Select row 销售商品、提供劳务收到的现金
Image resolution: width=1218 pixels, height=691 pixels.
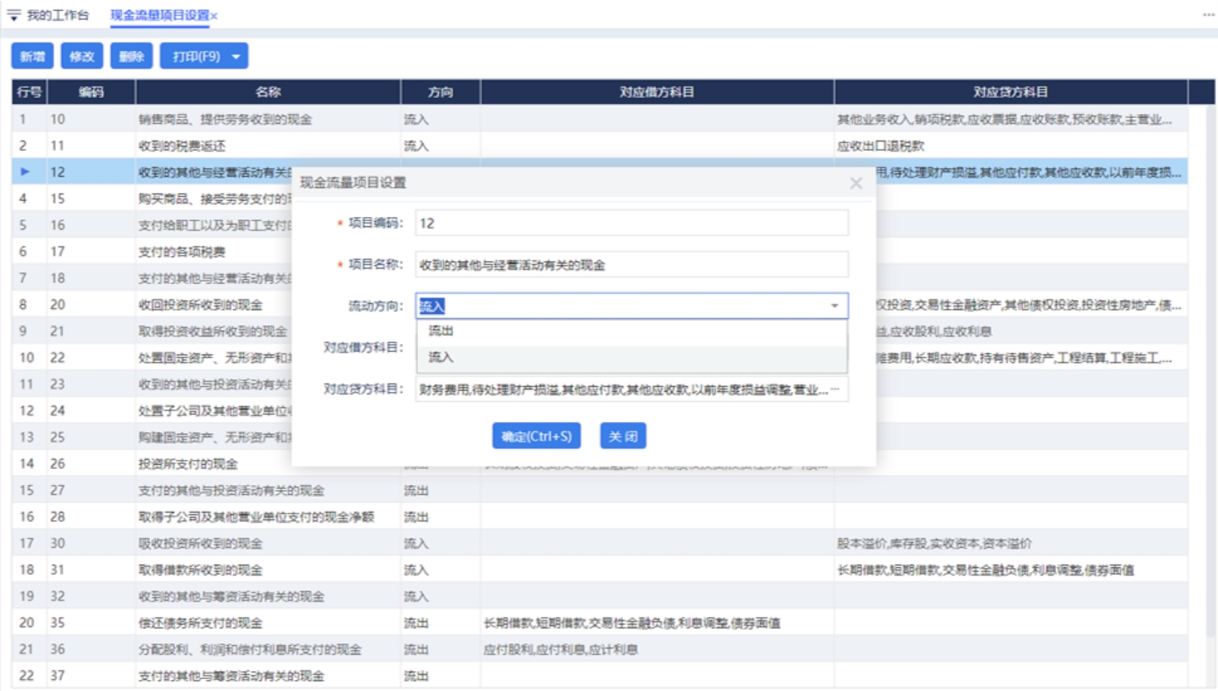point(600,119)
